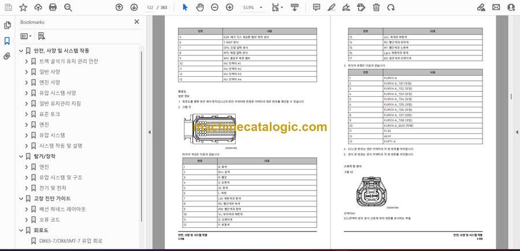Delete with the trash can icon
The width and height of the screenshot is (520, 251).
pos(376,8)
